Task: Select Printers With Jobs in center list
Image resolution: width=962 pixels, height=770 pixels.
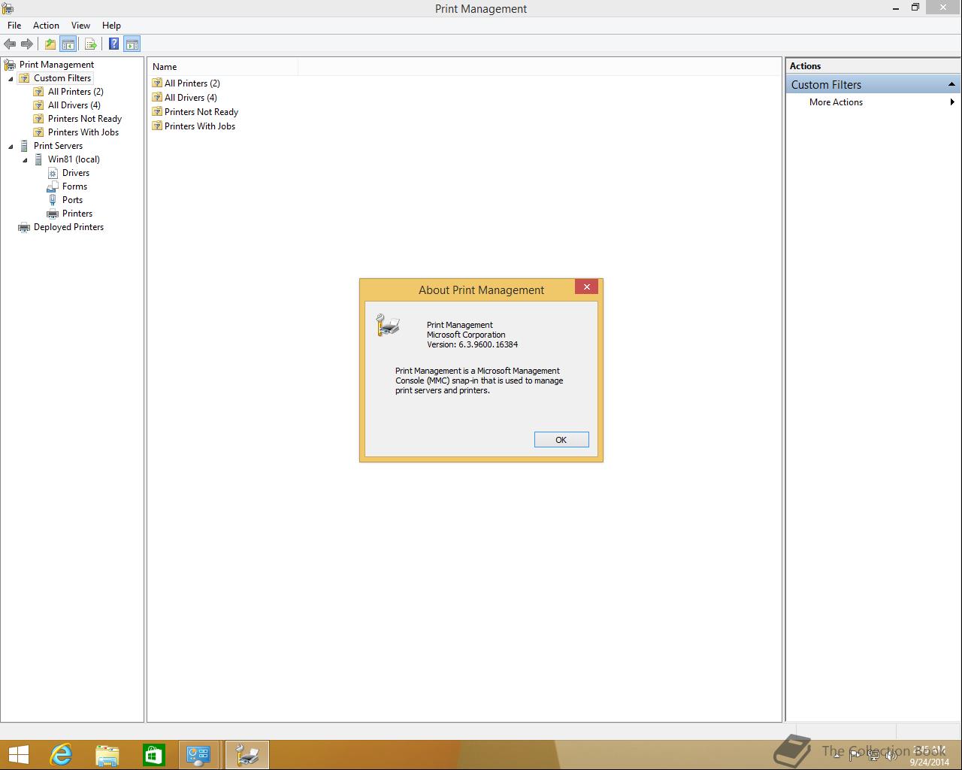Action: tap(200, 126)
